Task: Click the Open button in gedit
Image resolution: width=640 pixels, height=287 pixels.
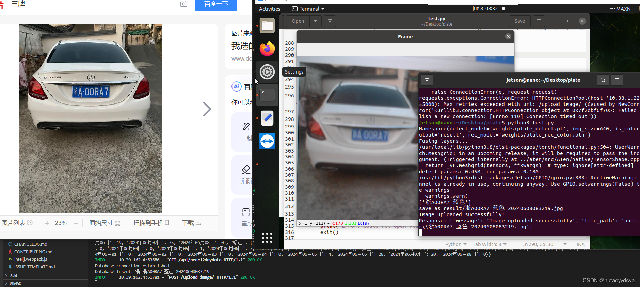Action: (x=298, y=21)
